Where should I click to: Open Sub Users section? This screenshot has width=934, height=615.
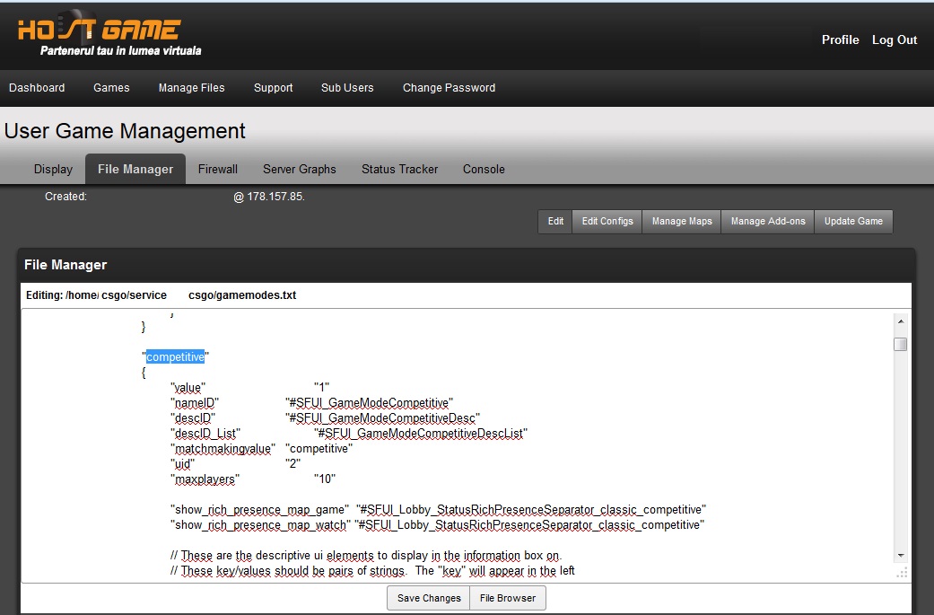tap(347, 88)
